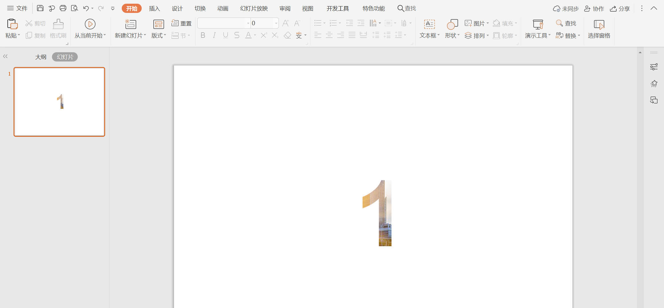The image size is (664, 308).
Task: Toggle italic formatting
Action: 214,35
